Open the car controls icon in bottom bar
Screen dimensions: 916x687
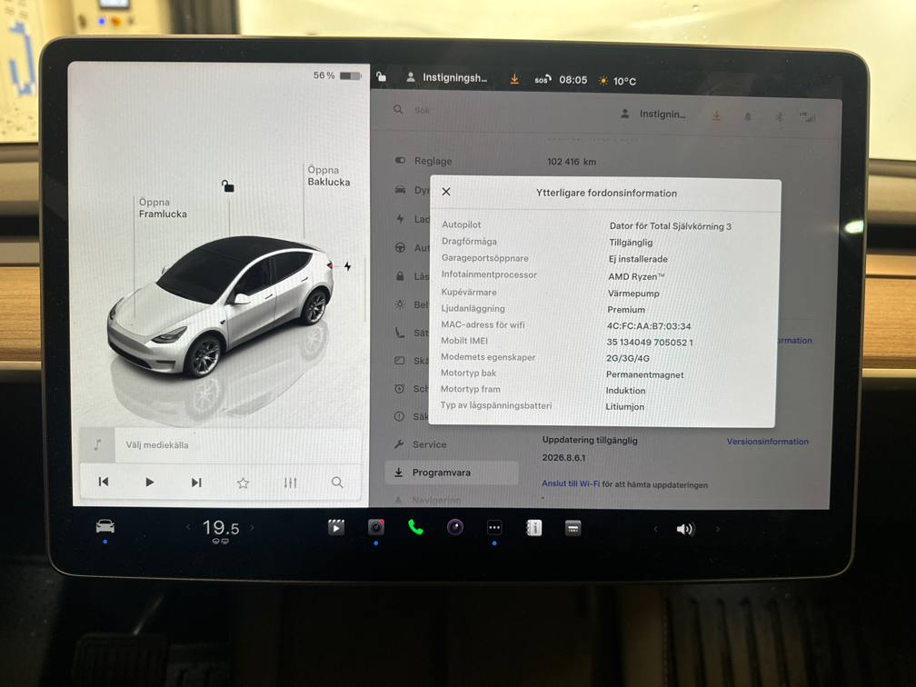point(105,527)
